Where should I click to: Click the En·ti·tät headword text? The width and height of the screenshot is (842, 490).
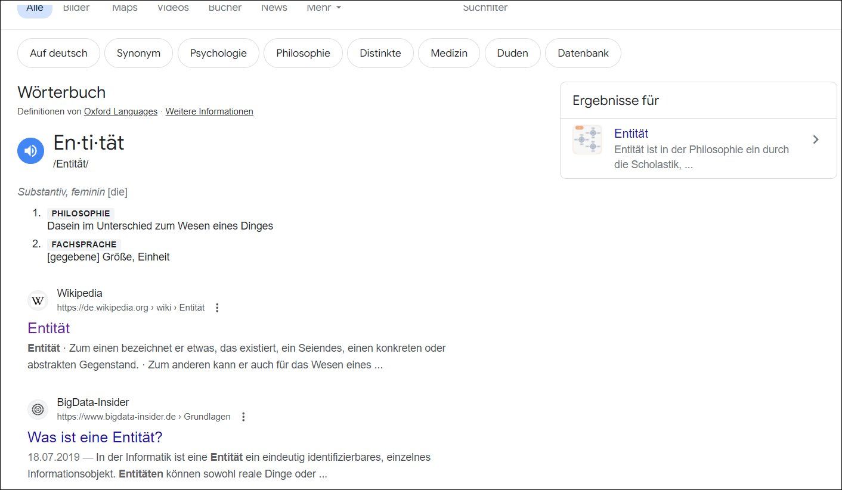89,143
